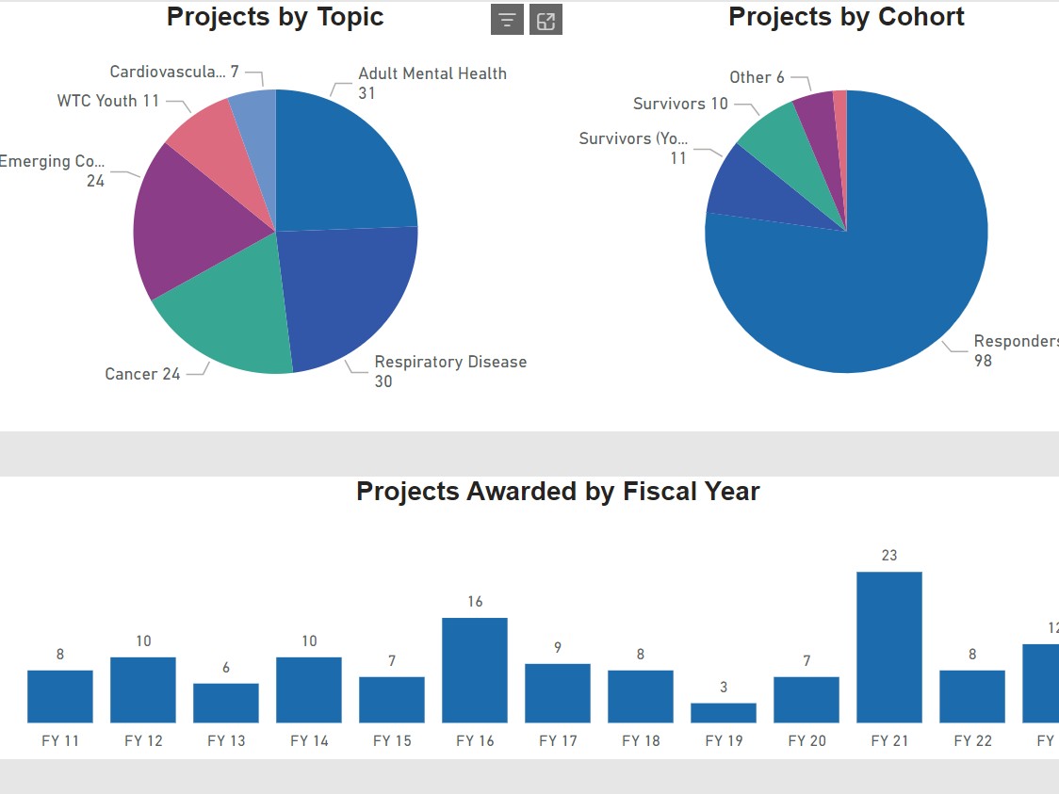The image size is (1059, 794).
Task: Select the FY 16 bar showing 16 projects
Action: point(475,669)
